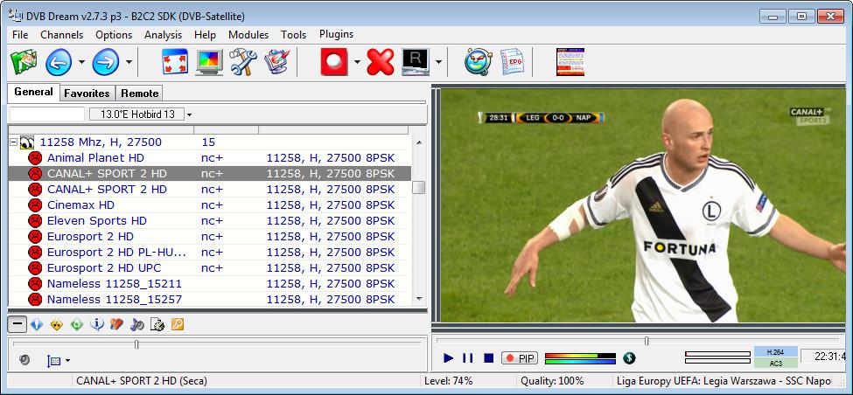Open the File menu
The width and height of the screenshot is (853, 395).
[x=20, y=35]
